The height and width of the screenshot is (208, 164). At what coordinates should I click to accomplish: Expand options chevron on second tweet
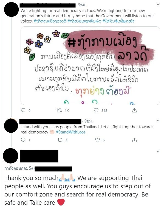(158, 121)
